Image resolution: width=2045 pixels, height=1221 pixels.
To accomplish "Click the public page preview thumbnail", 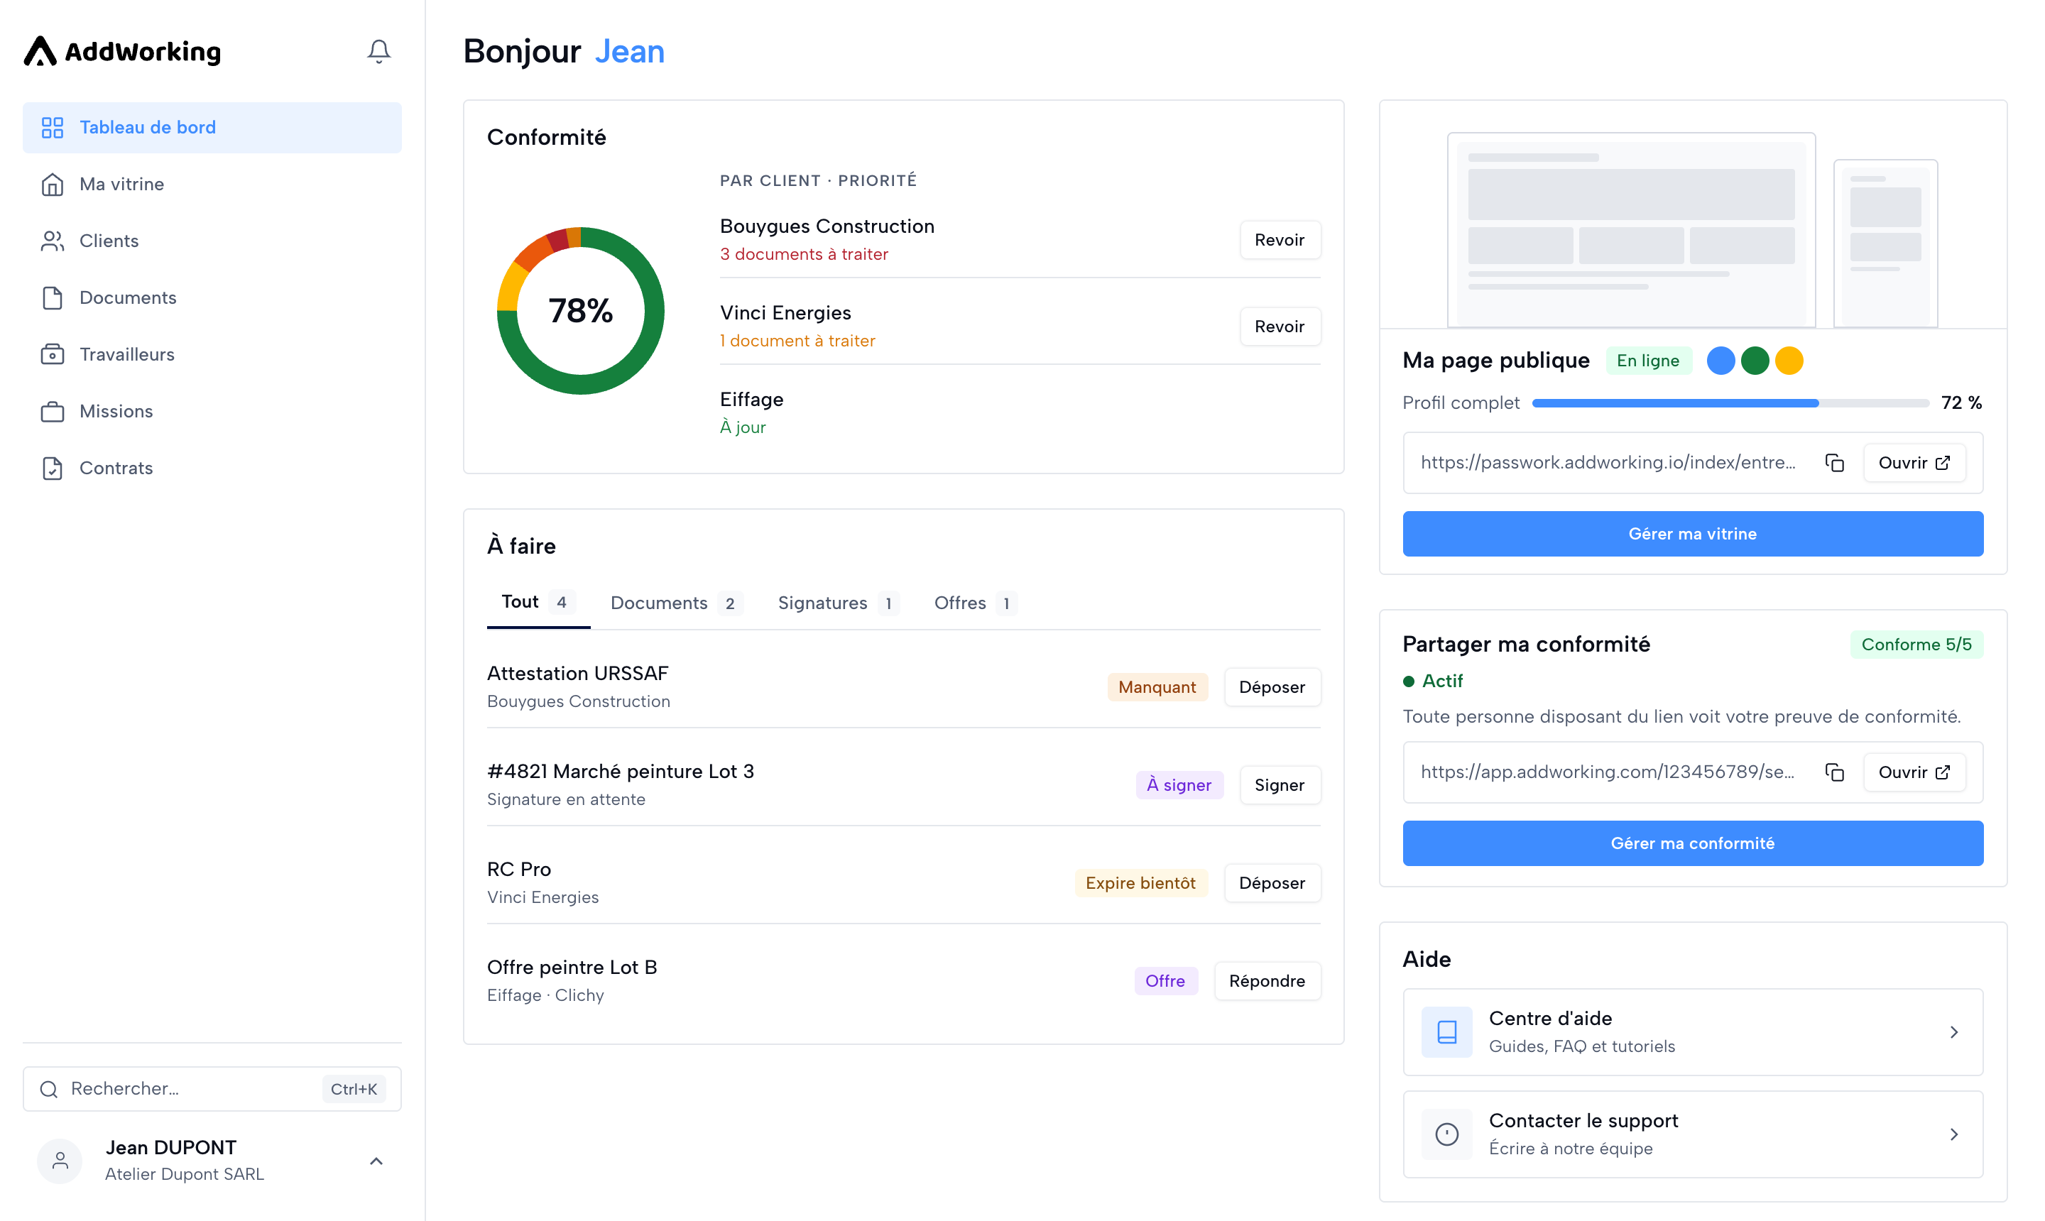I will pos(1693,215).
